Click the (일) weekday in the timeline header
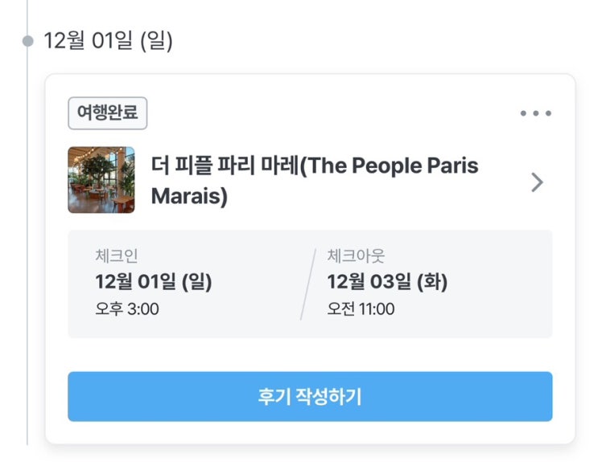The width and height of the screenshot is (598, 462). (x=157, y=40)
